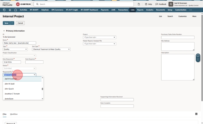Open the HelpDesk menu
The height and width of the screenshot is (124, 203).
point(45,10)
